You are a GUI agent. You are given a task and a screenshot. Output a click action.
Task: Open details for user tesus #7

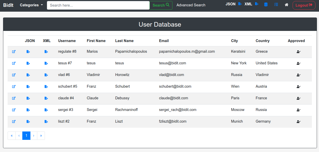point(14,63)
